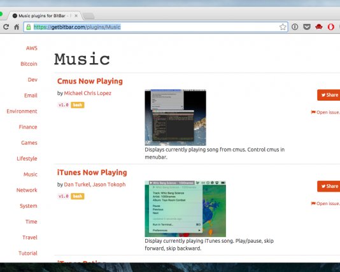
Task: Save page with the Pocket extension icon
Action: 307,27
